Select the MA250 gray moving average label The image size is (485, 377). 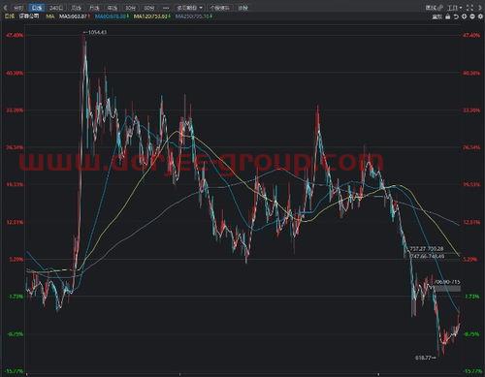click(x=194, y=16)
